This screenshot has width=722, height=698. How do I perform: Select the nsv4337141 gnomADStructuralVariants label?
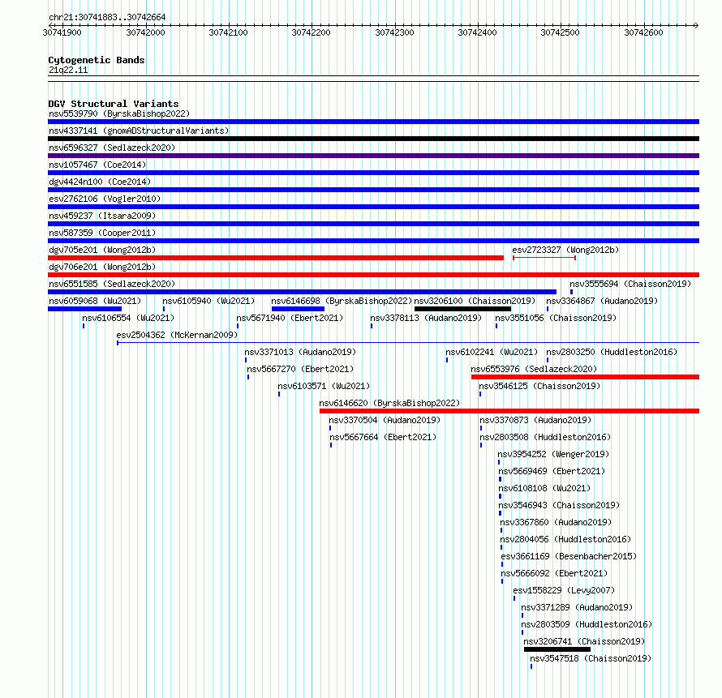[x=139, y=131]
